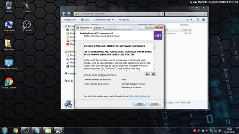Image resolution: width=239 pixels, height=134 pixels.
Task: Click Nova pasta in Explorer toolbar
Action: (x=124, y=20)
